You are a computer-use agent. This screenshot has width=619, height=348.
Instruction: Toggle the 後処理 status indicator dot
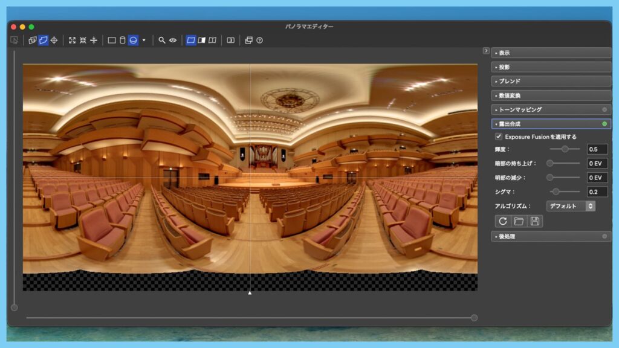point(604,236)
